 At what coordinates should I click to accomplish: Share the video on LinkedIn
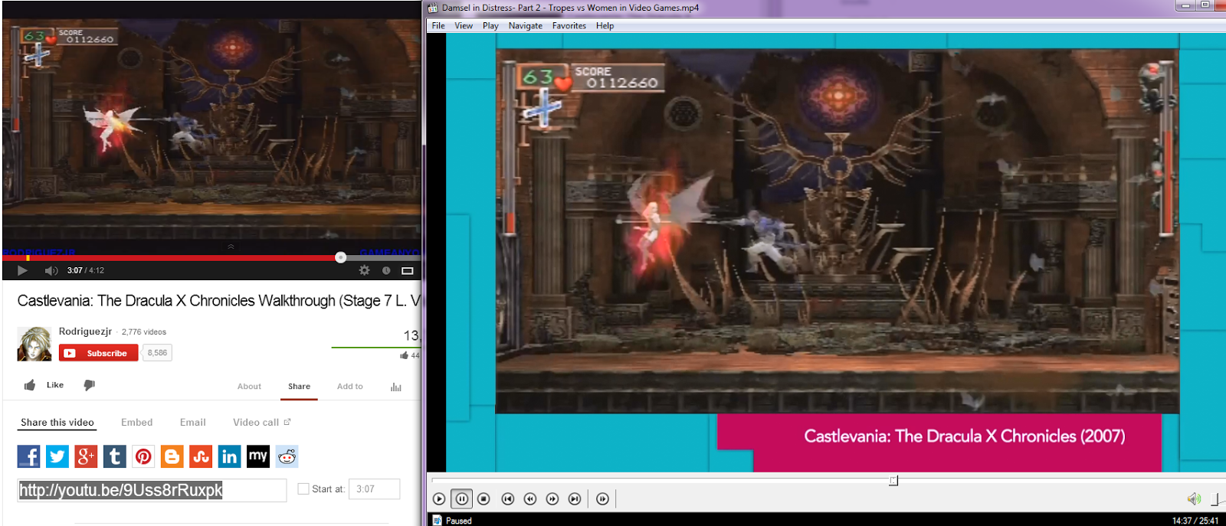229,457
